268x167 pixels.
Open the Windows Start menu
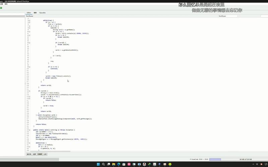(x=98, y=164)
